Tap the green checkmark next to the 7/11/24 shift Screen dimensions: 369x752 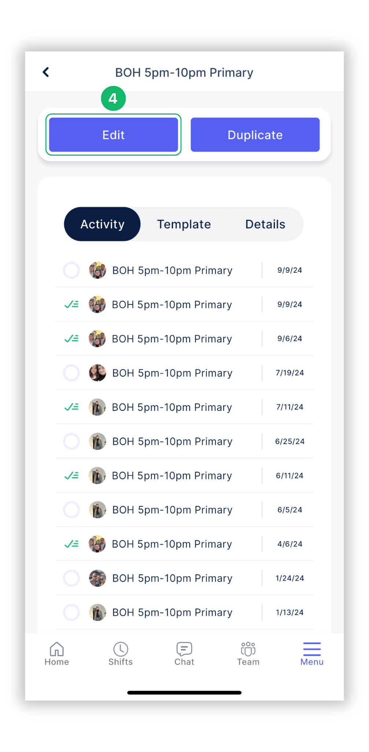72,407
